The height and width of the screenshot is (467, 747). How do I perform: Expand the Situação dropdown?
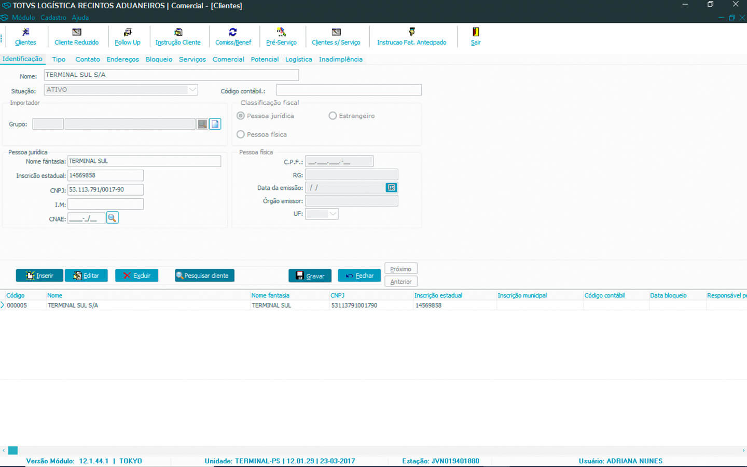(192, 90)
